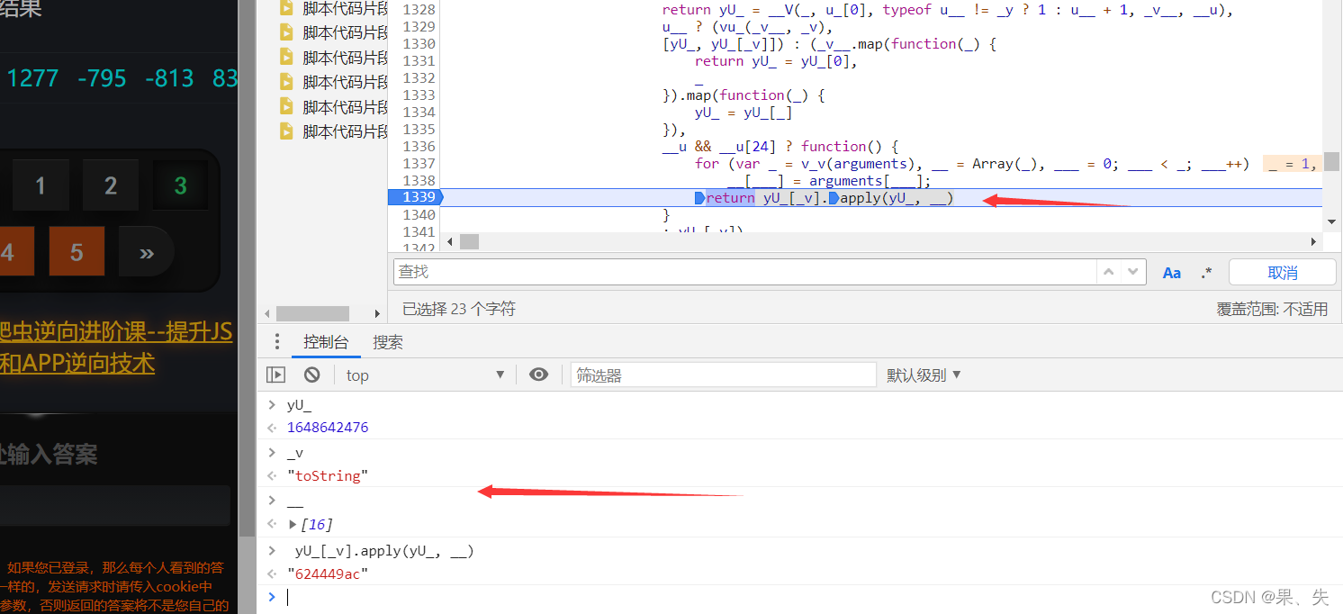The image size is (1343, 614).
Task: Switch to the 搜索 tab
Action: 388,342
